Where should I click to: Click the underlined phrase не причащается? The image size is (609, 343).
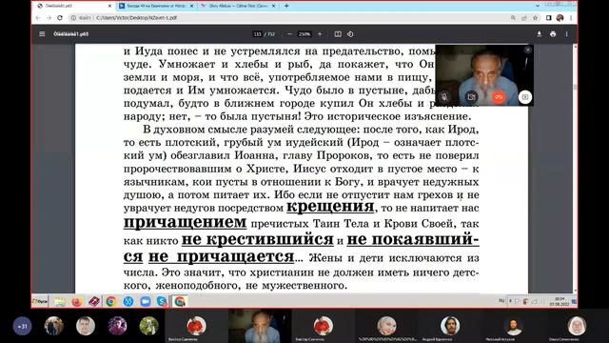222,256
